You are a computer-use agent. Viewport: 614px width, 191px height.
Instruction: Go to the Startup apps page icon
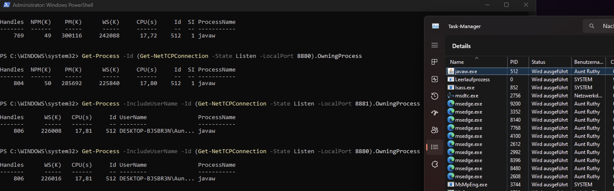(x=435, y=113)
